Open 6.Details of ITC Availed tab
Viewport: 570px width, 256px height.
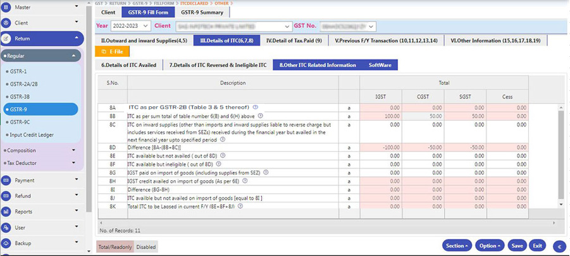pos(128,65)
